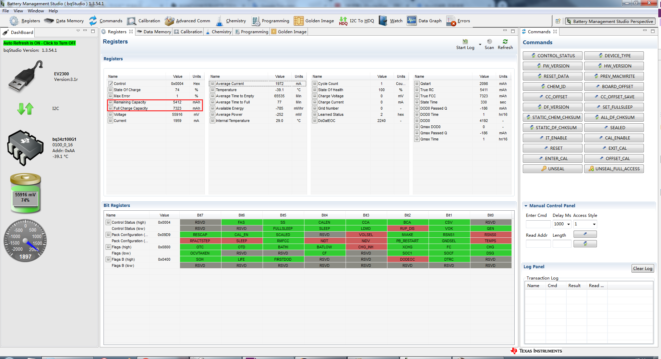Toggle the Temperature row checkbox
Viewport: 661px width, 359px height.
tap(213, 90)
